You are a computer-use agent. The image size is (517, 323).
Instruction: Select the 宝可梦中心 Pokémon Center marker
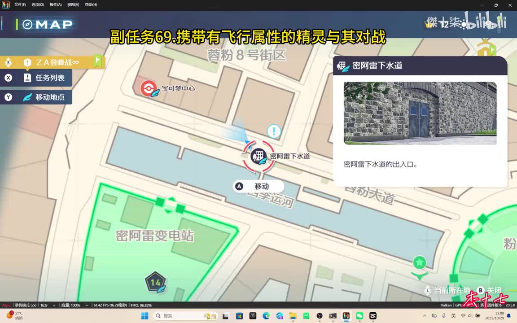pos(149,88)
